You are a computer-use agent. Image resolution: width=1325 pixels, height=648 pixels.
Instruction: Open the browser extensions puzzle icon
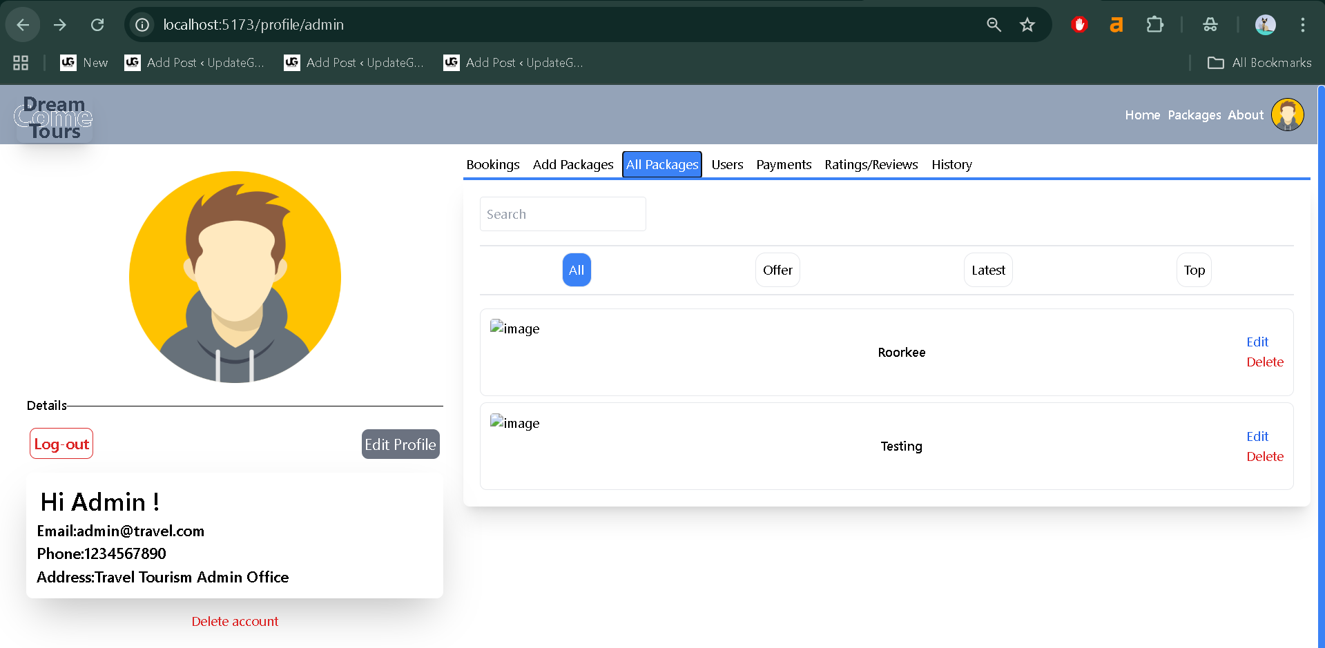1154,25
